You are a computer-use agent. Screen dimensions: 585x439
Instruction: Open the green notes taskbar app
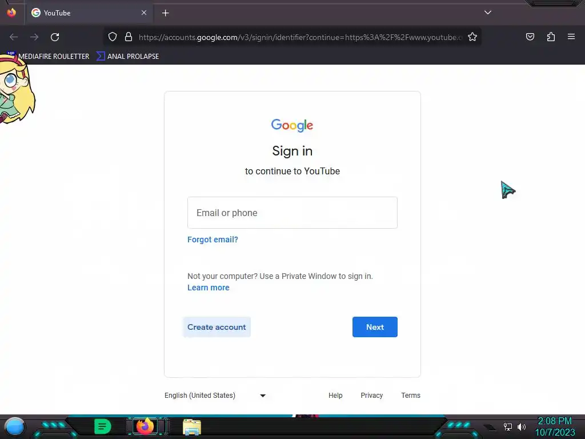(103, 426)
